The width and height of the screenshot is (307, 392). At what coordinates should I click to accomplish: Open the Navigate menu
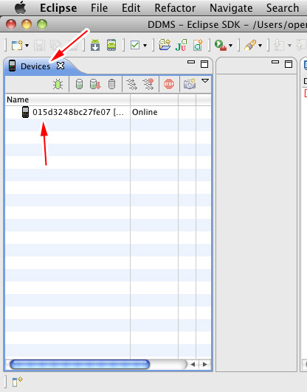click(231, 8)
